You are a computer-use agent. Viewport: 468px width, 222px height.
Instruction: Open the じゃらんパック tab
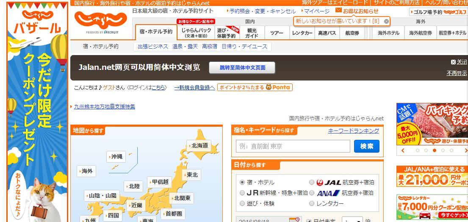click(196, 33)
